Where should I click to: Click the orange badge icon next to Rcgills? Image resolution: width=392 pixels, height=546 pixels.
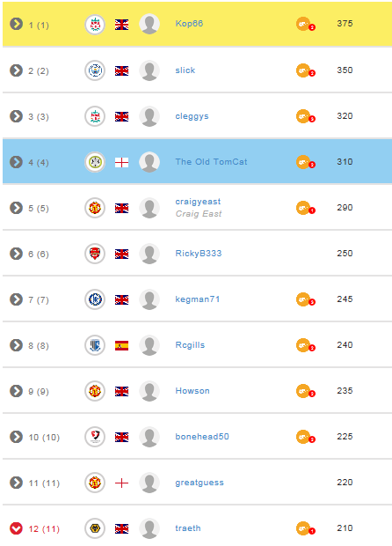click(306, 345)
